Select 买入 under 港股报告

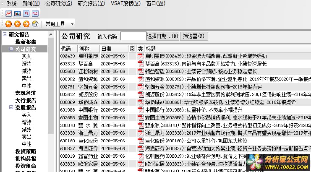(x=26, y=115)
